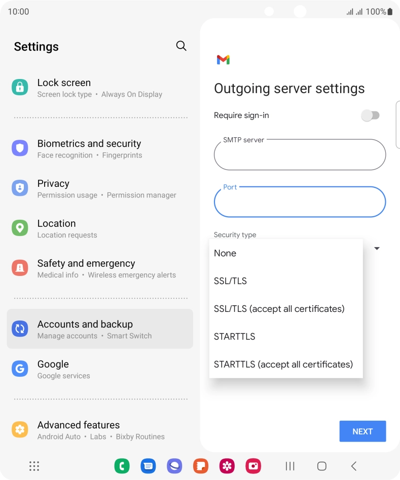The height and width of the screenshot is (480, 400).
Task: Open the orange Notes app in the dock
Action: tap(201, 466)
